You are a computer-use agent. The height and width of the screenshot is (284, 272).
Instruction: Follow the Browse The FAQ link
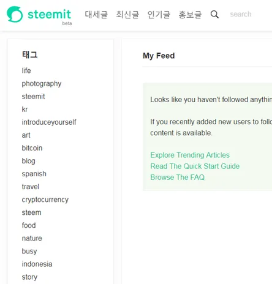click(177, 177)
